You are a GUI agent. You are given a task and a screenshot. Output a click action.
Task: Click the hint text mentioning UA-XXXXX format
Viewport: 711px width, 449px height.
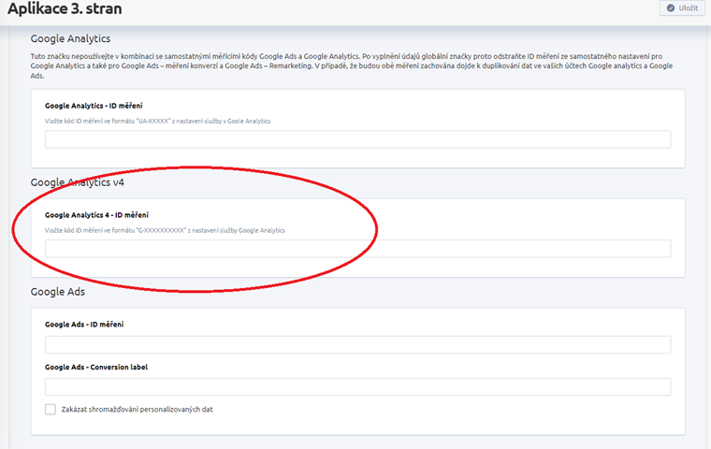[157, 121]
